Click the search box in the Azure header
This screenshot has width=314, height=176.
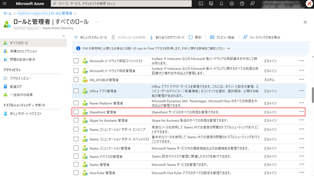pos(121,4)
